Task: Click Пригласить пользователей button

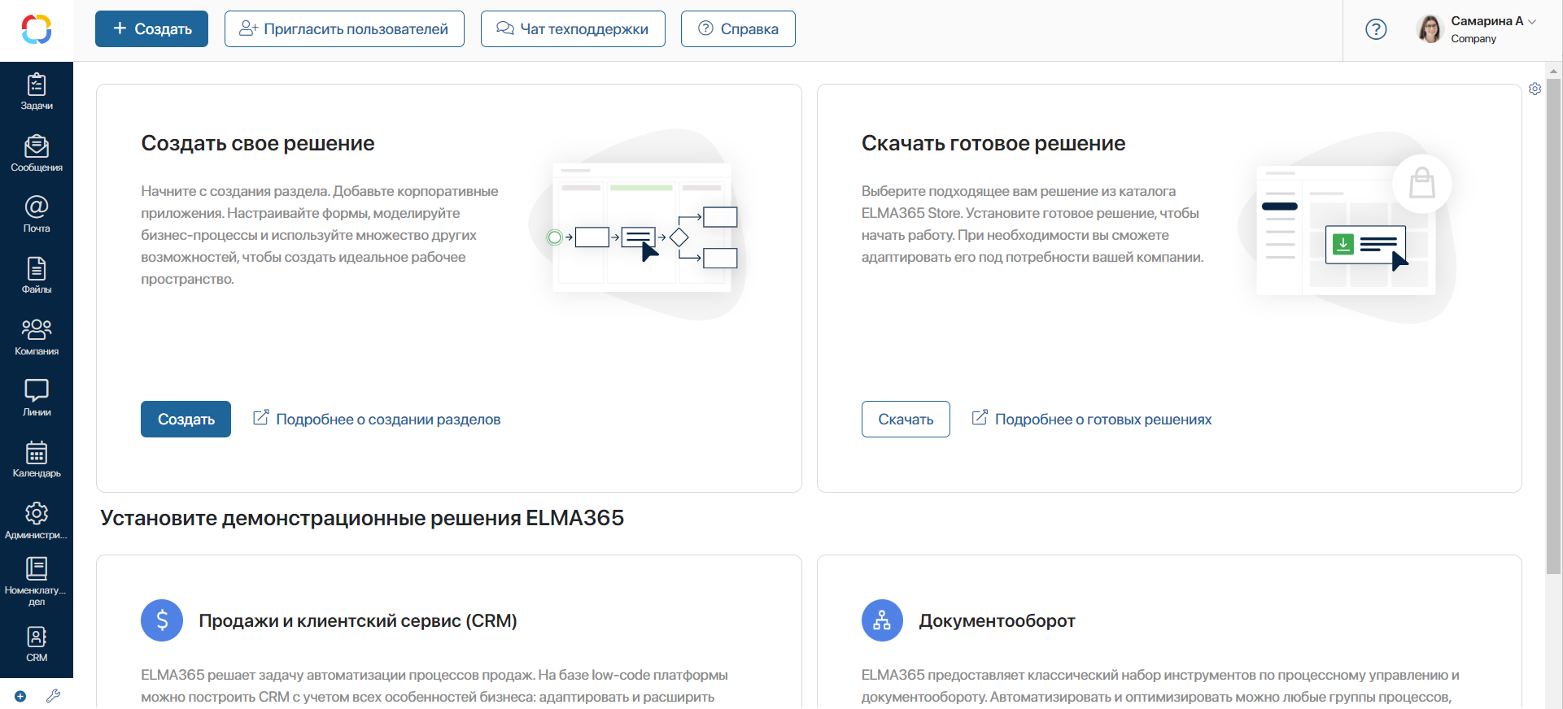Action: click(344, 29)
